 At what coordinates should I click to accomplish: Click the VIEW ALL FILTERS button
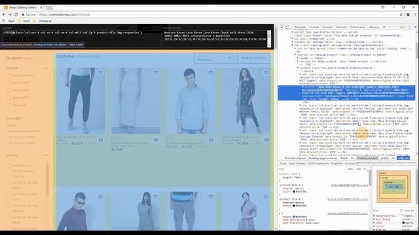point(253,58)
